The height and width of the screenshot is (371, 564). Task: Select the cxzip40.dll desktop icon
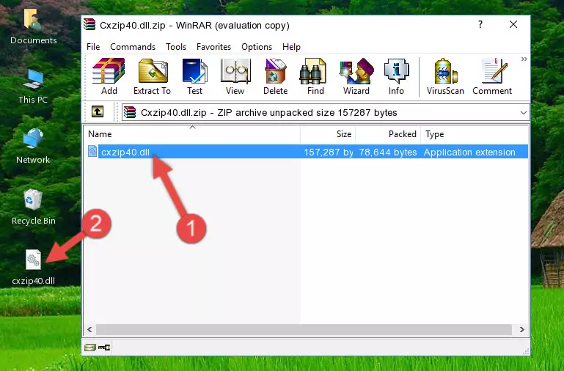click(33, 267)
